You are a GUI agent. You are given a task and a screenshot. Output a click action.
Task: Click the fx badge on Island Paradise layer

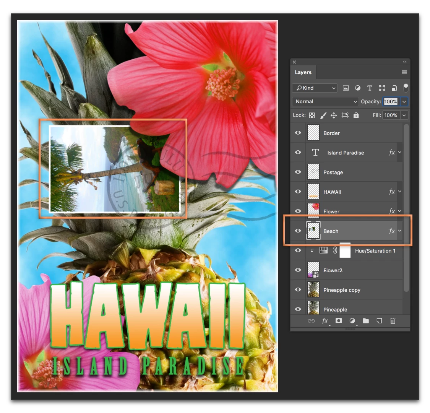point(392,152)
